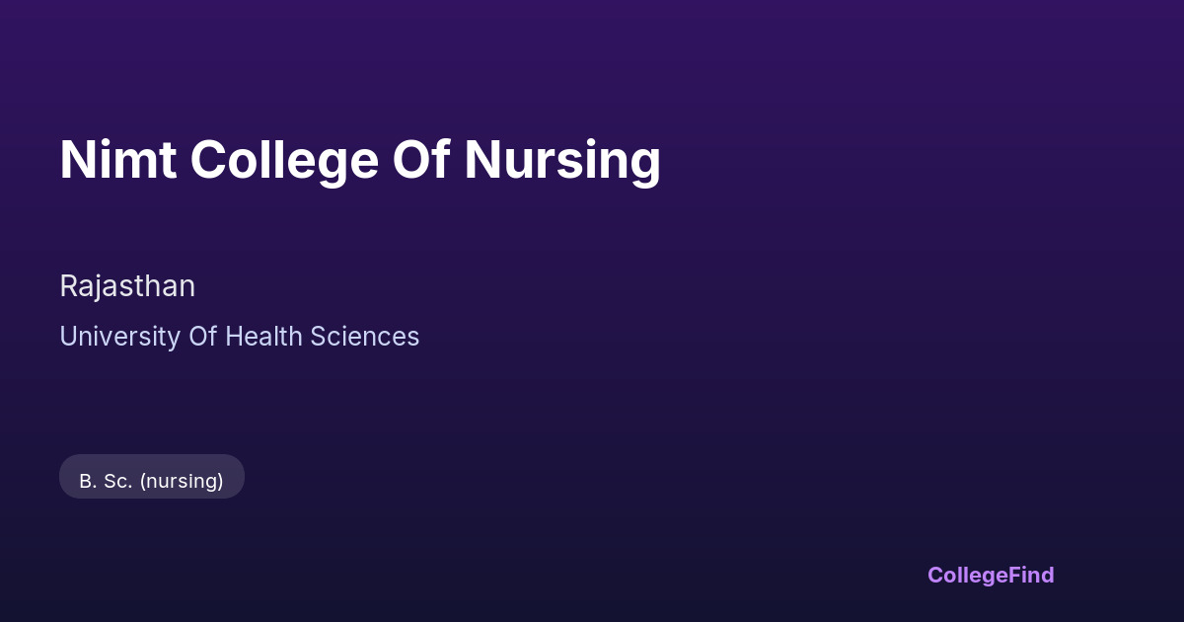Image resolution: width=1184 pixels, height=622 pixels.
Task: Click the word "Nimt" in the heading
Action: [x=117, y=160]
